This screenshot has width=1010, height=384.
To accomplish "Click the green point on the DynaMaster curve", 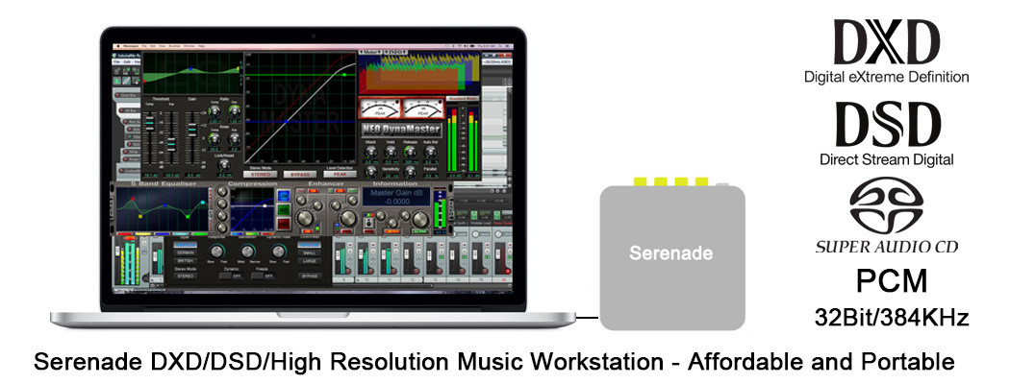I will (344, 75).
